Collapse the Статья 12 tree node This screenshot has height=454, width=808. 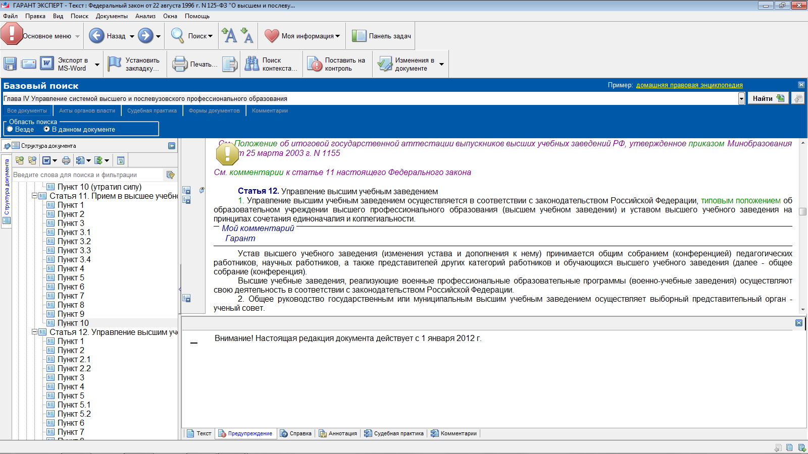click(x=35, y=332)
